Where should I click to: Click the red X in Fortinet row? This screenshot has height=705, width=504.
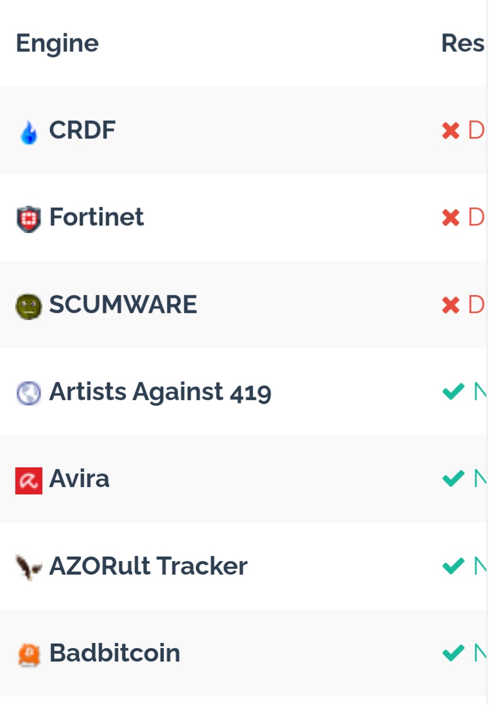click(451, 218)
